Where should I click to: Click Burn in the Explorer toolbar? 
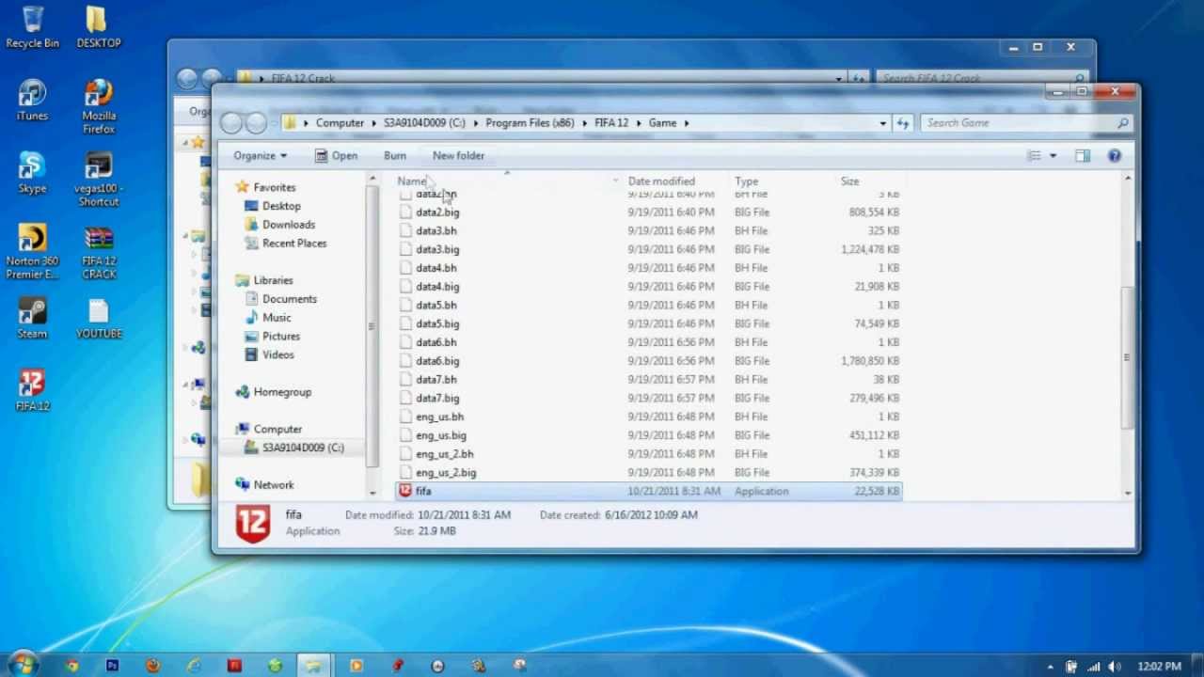pos(395,156)
